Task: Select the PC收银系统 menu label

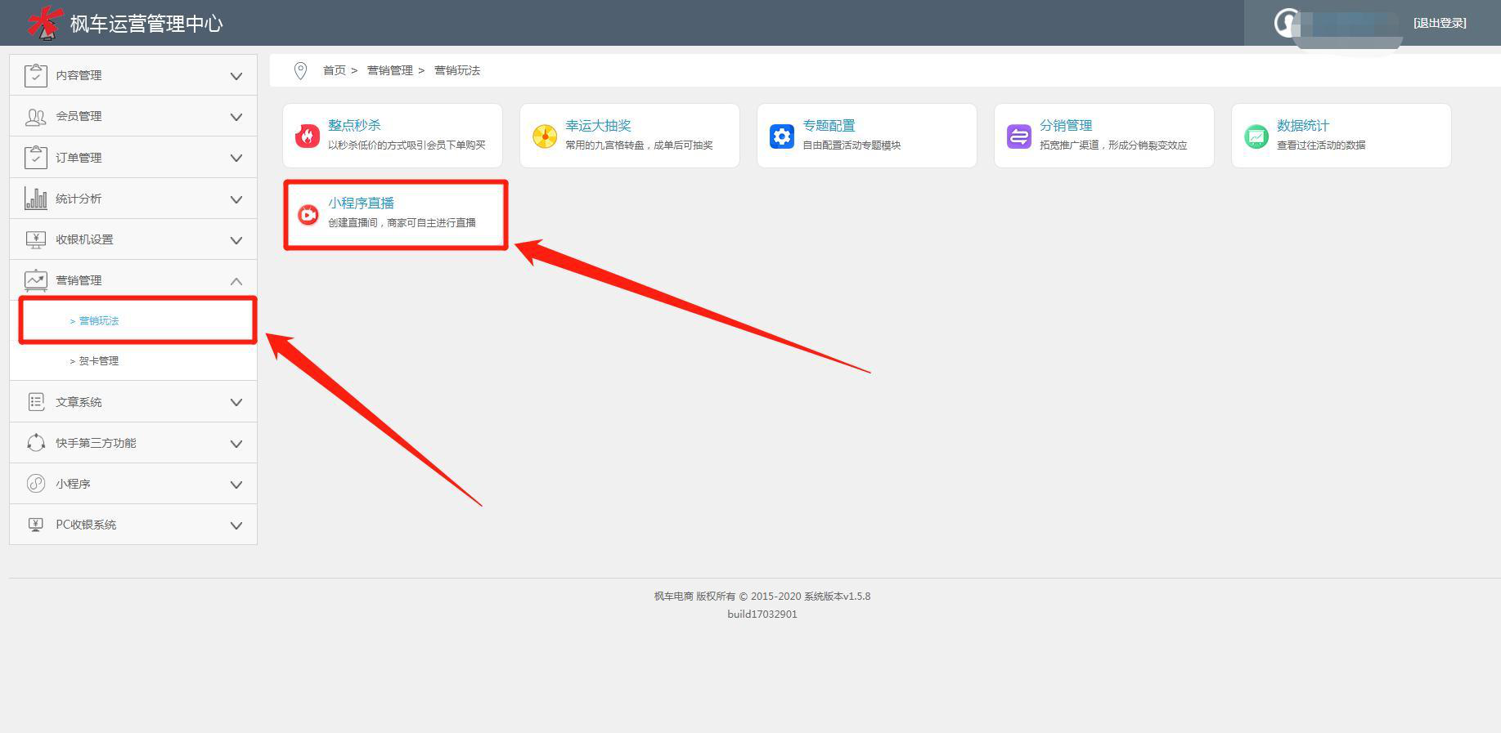Action: pos(86,525)
